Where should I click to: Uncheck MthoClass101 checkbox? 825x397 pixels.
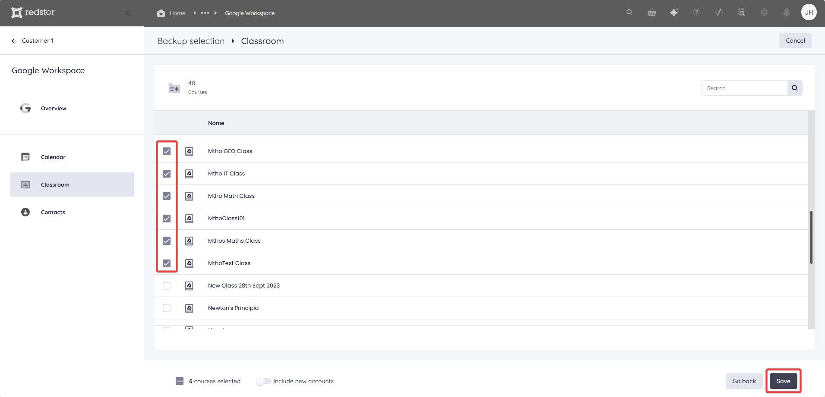(x=167, y=219)
